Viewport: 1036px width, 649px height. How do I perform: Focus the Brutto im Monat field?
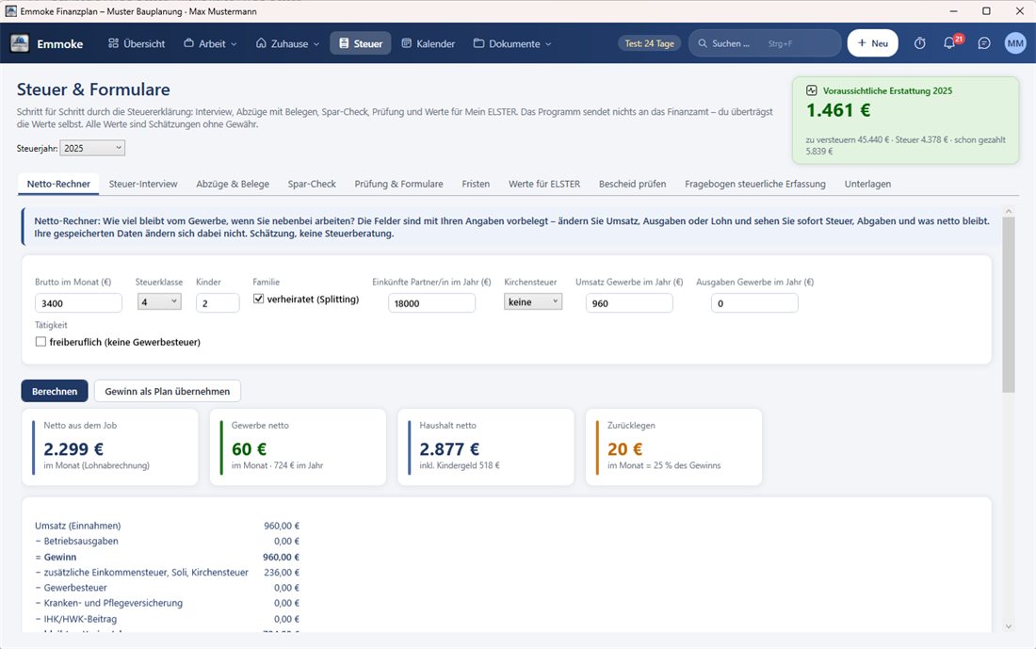[x=78, y=302]
